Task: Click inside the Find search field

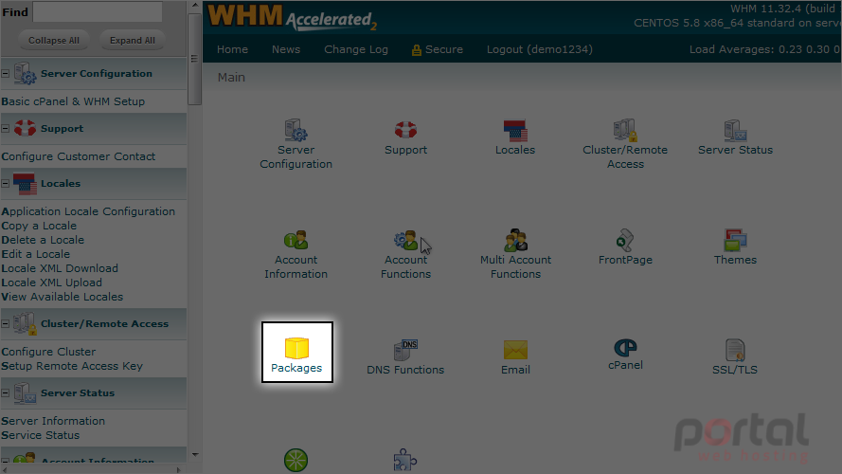Action: coord(98,11)
